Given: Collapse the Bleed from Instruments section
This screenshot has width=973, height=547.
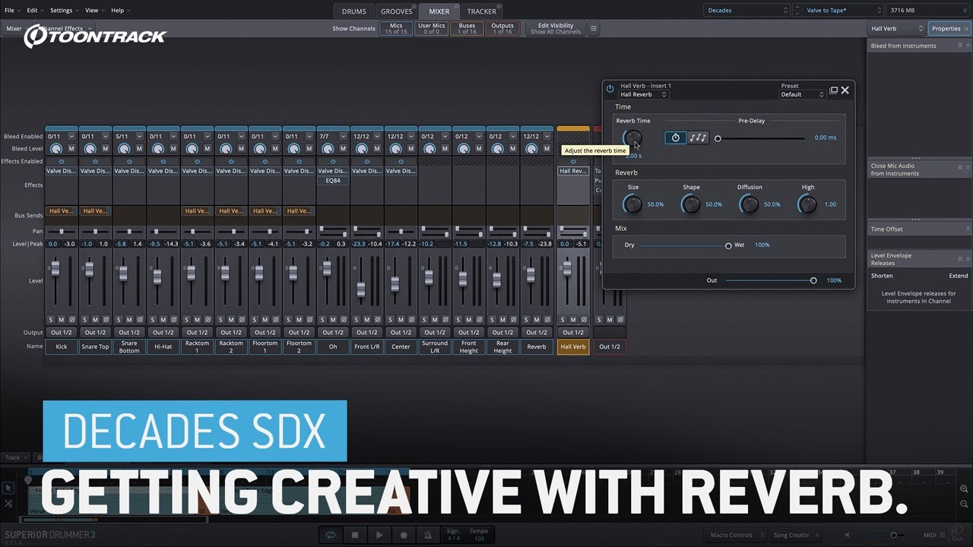Looking at the screenshot, I should pos(968,46).
